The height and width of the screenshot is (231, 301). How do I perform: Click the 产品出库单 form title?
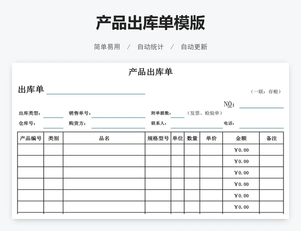point(150,72)
